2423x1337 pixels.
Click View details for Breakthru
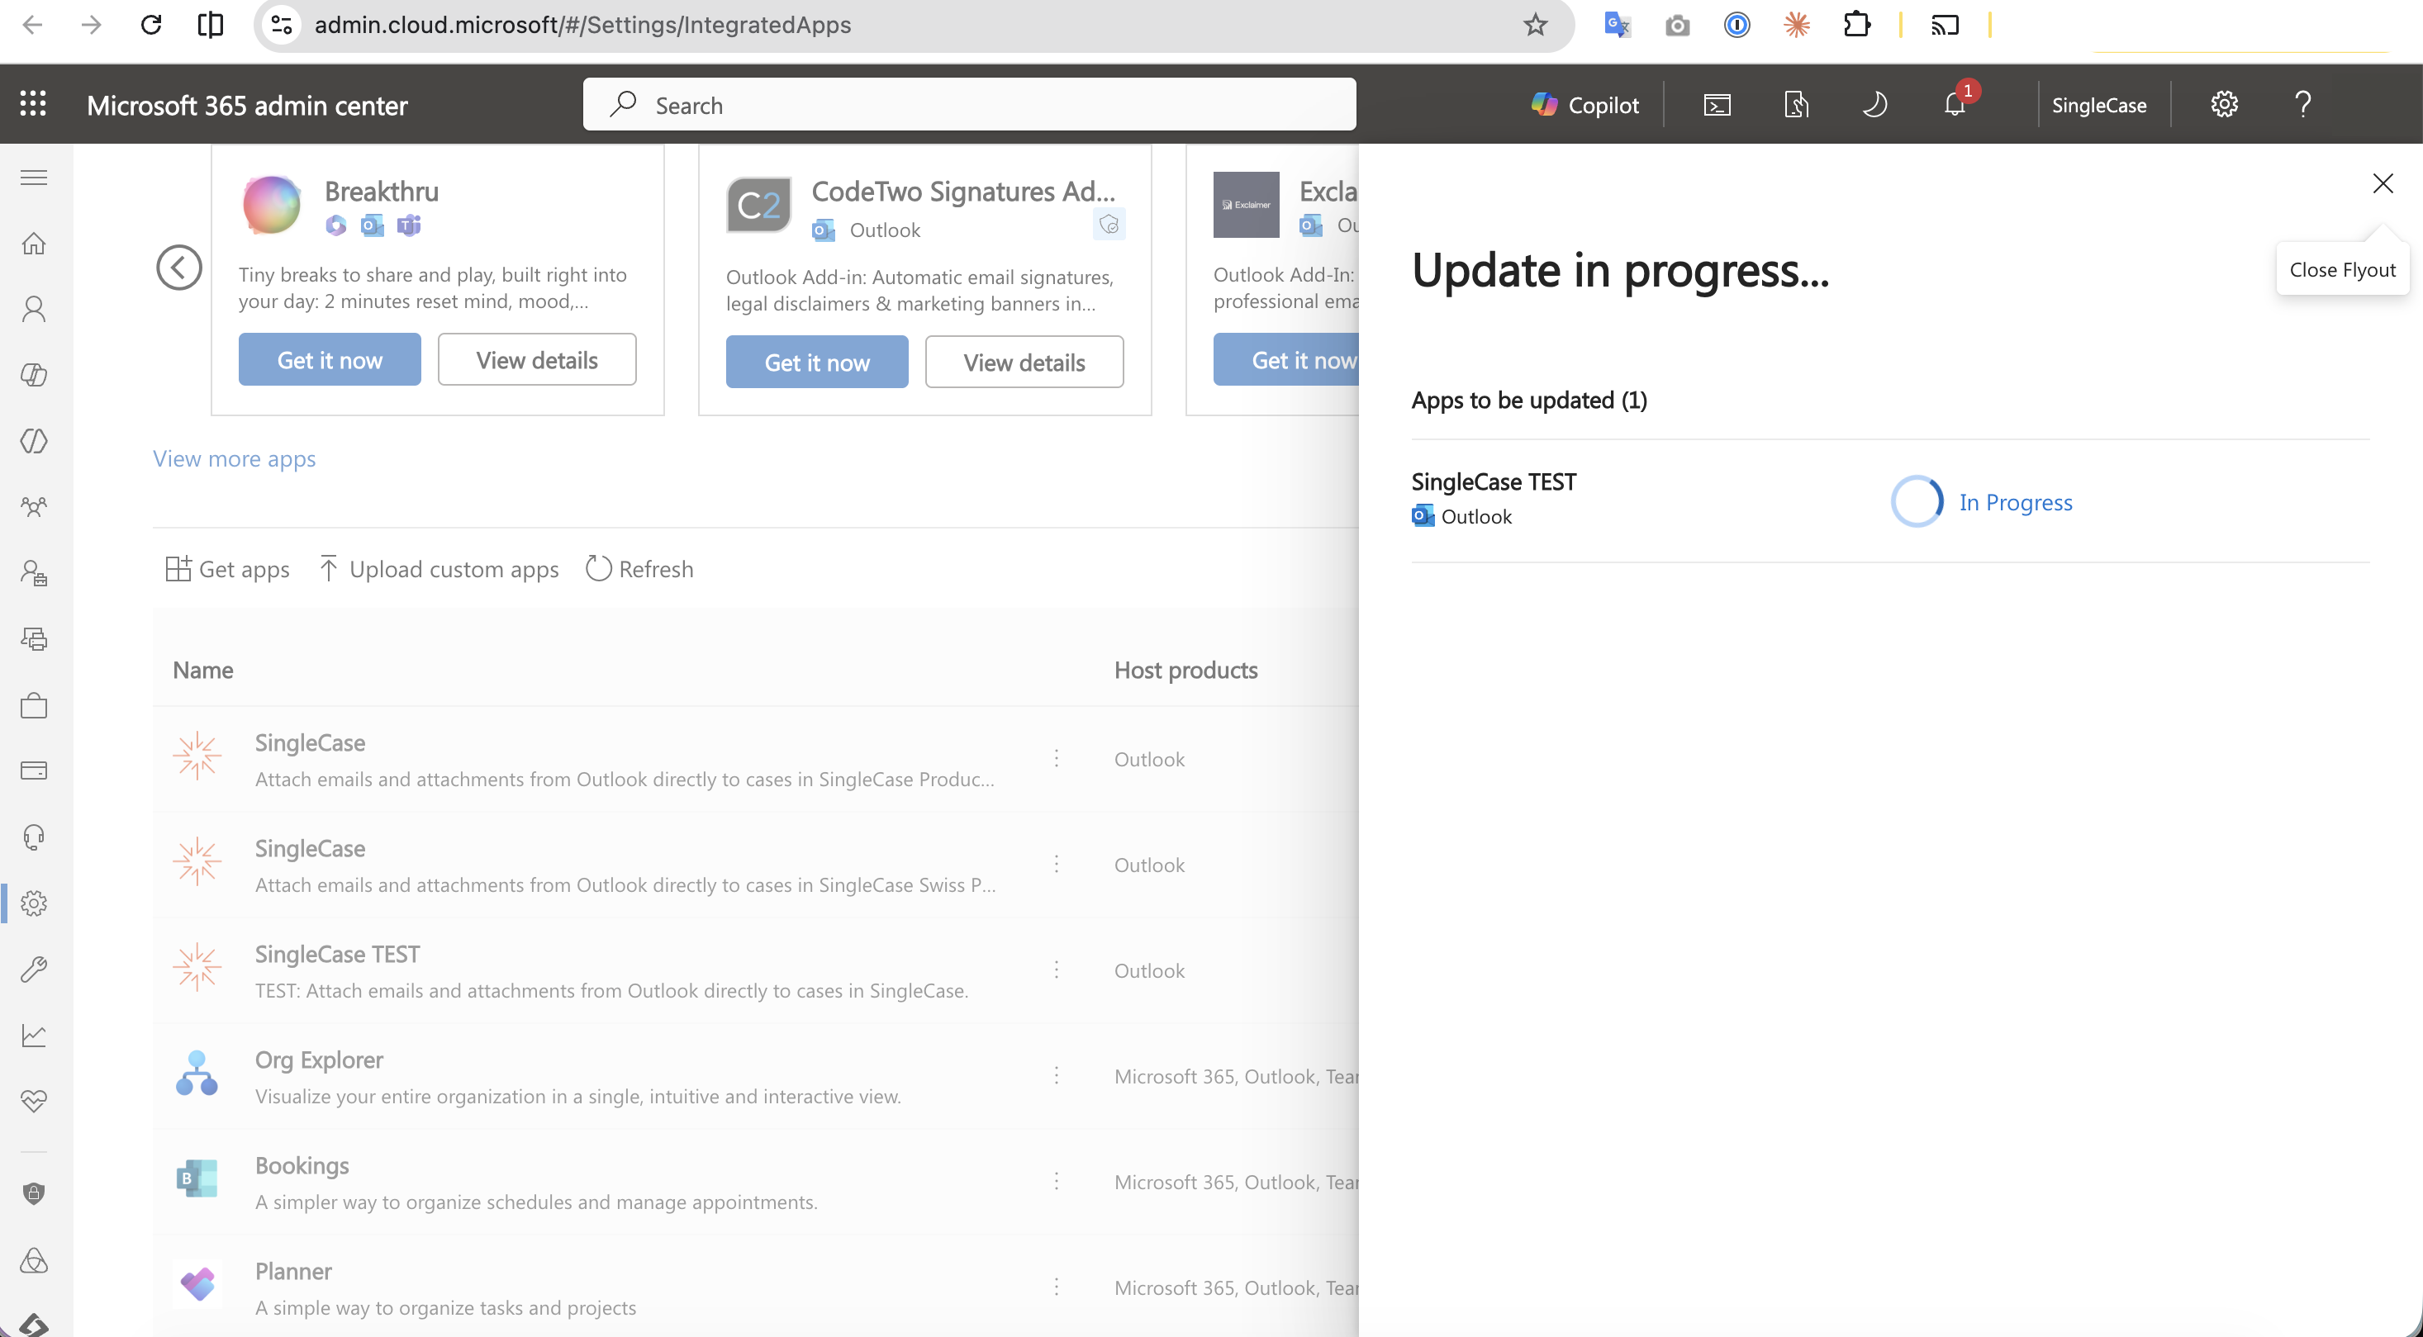pos(537,359)
